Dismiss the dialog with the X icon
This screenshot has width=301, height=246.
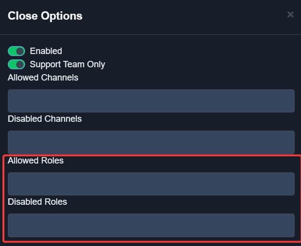click(290, 15)
